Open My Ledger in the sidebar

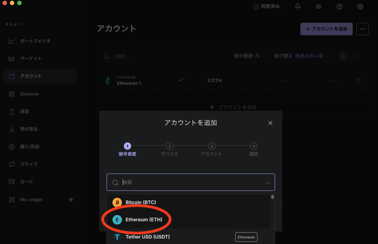pos(40,199)
